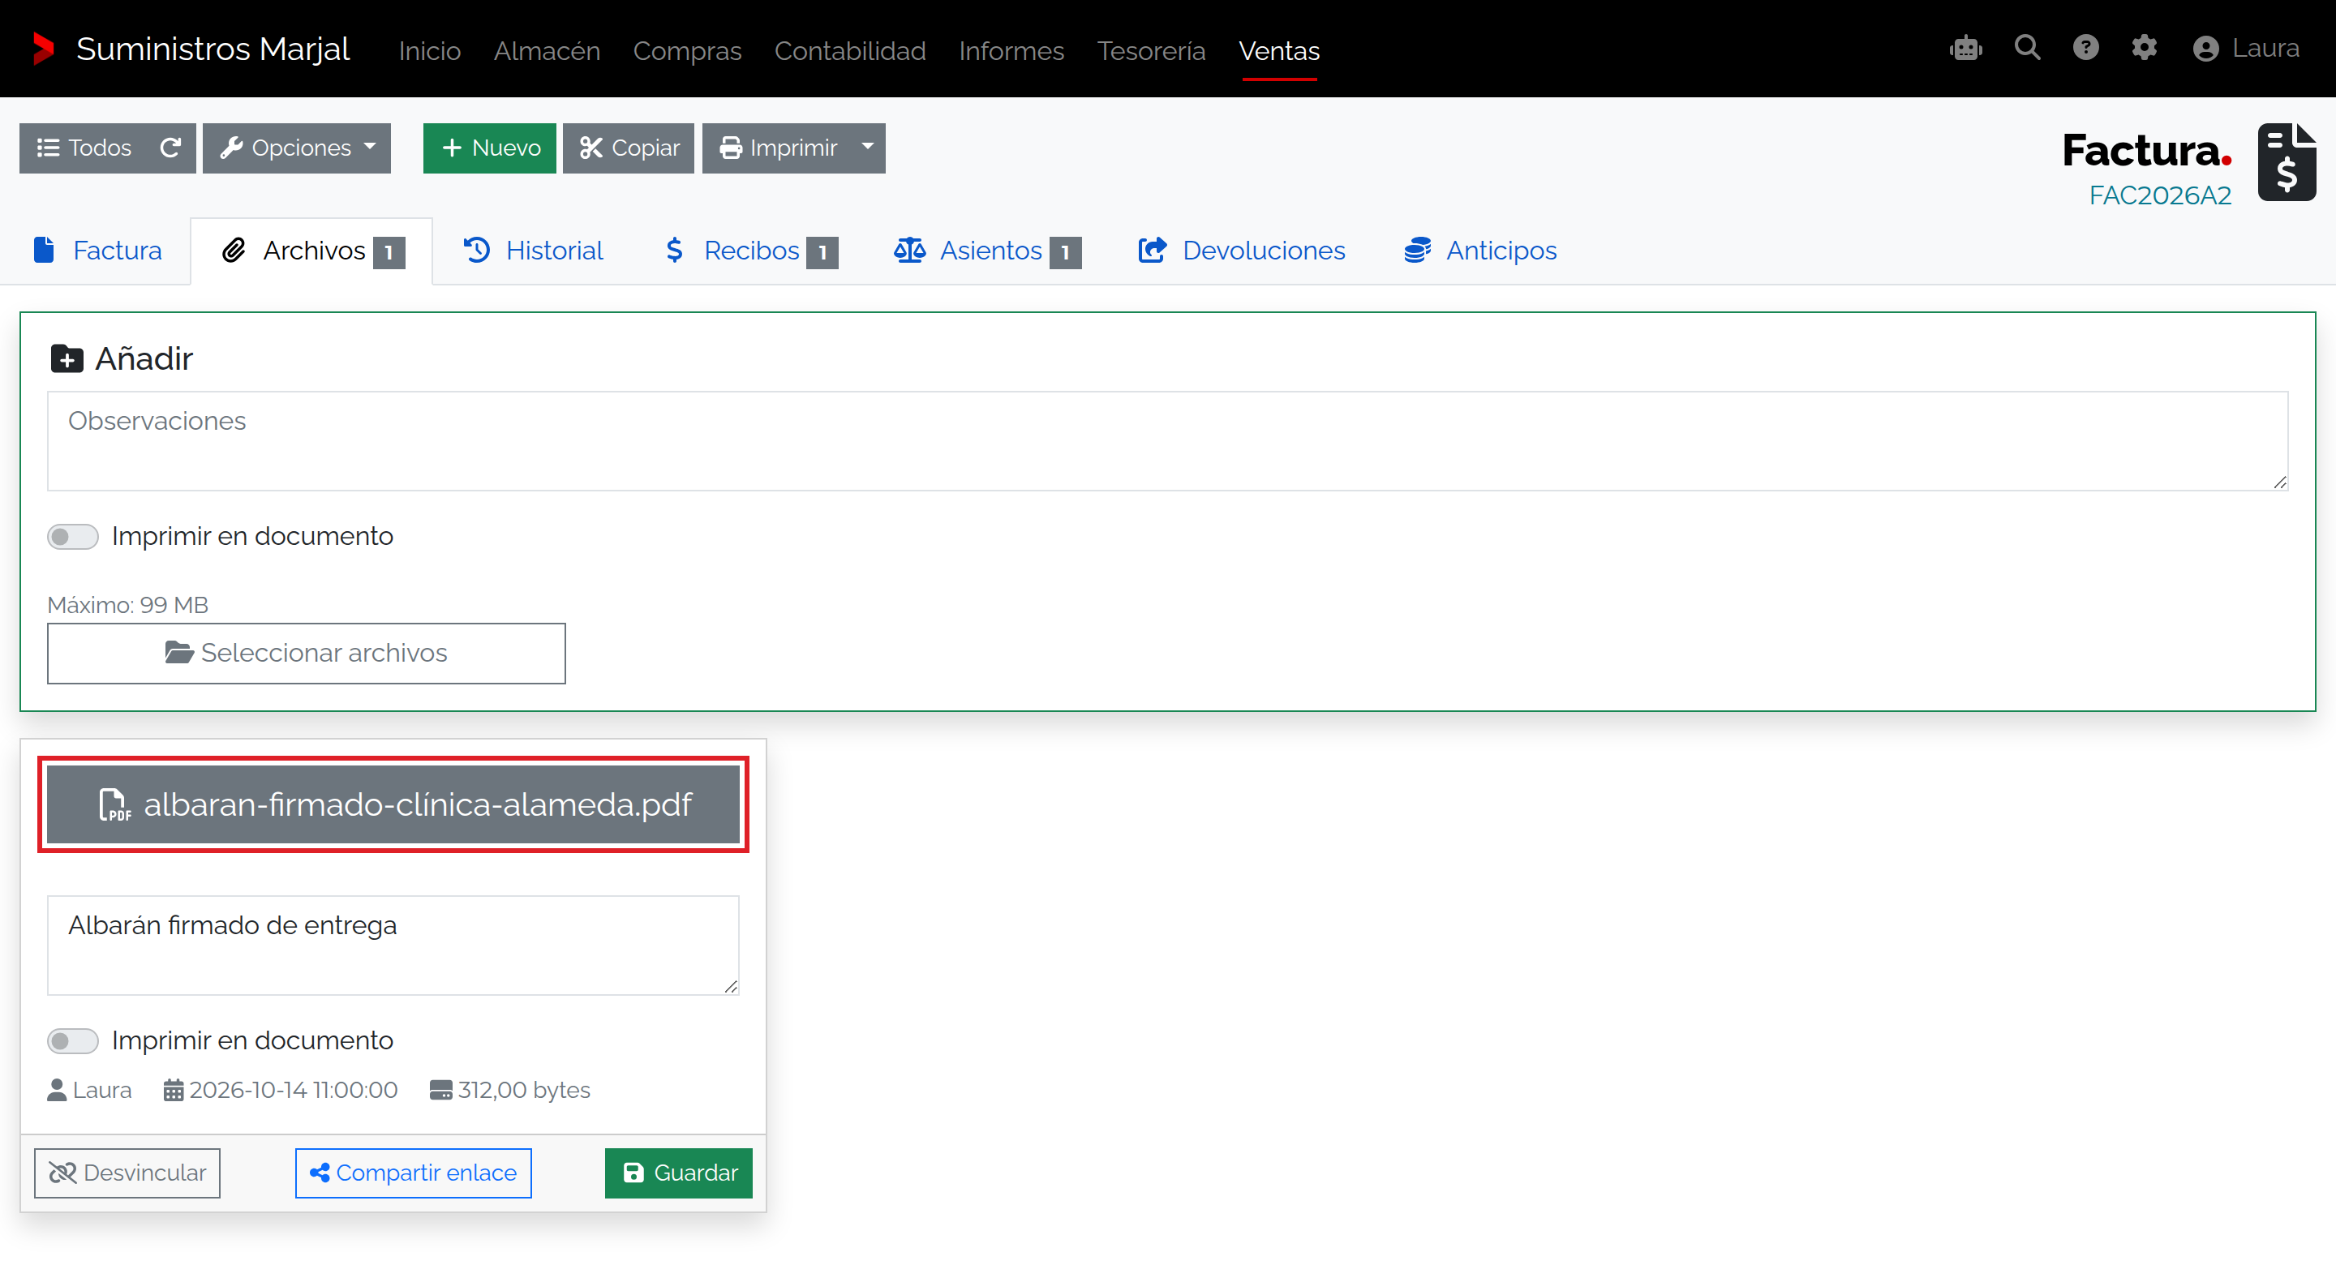
Task: Click the PDF file icon on albaran attachment
Action: coord(114,804)
